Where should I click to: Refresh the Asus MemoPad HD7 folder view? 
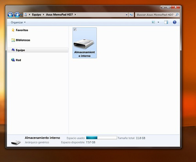pos(131,15)
